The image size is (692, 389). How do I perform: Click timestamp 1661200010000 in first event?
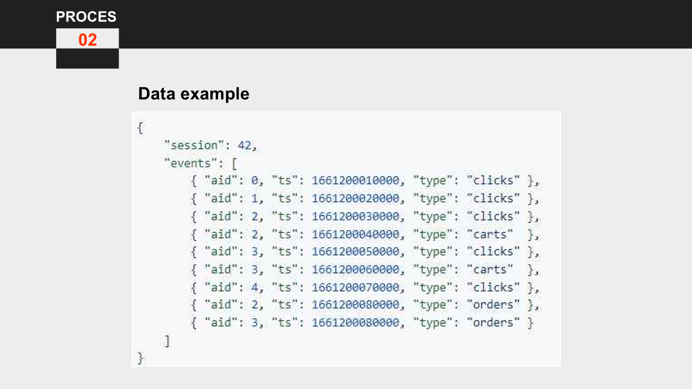(x=356, y=181)
